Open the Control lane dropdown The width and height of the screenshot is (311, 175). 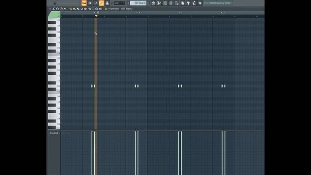(55, 133)
